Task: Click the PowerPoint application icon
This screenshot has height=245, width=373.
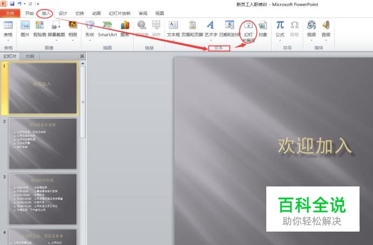Action: click(3, 4)
